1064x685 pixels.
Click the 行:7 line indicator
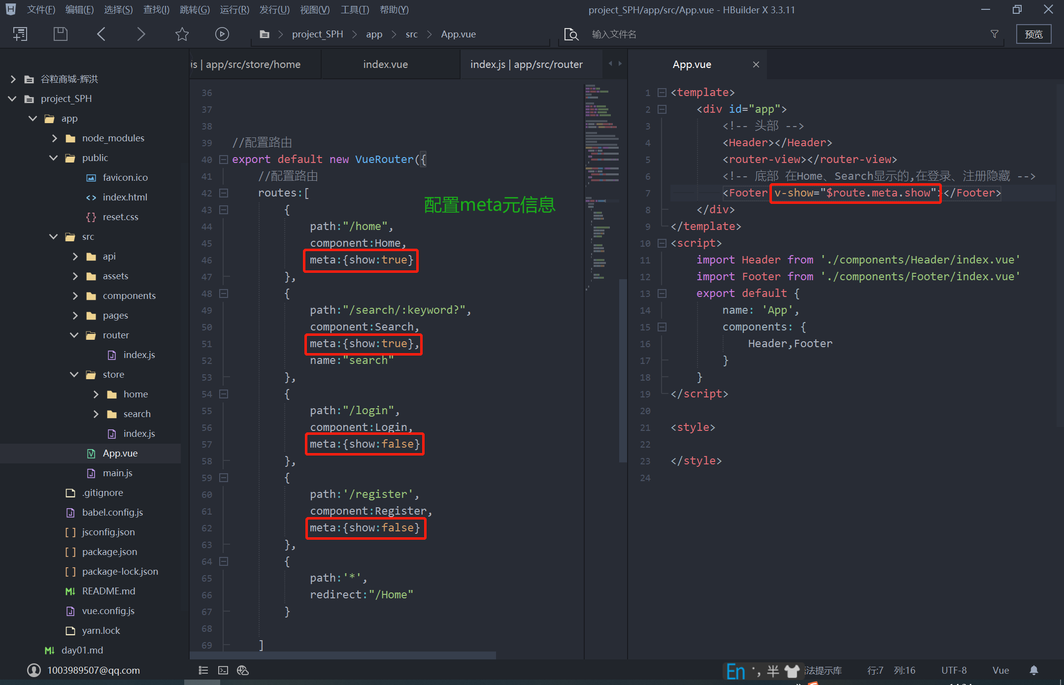[875, 670]
